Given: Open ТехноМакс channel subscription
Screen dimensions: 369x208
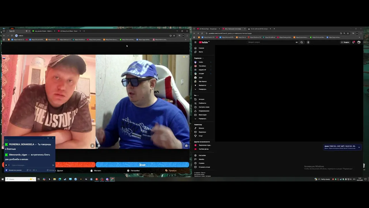Looking at the screenshot, I should 203,66.
